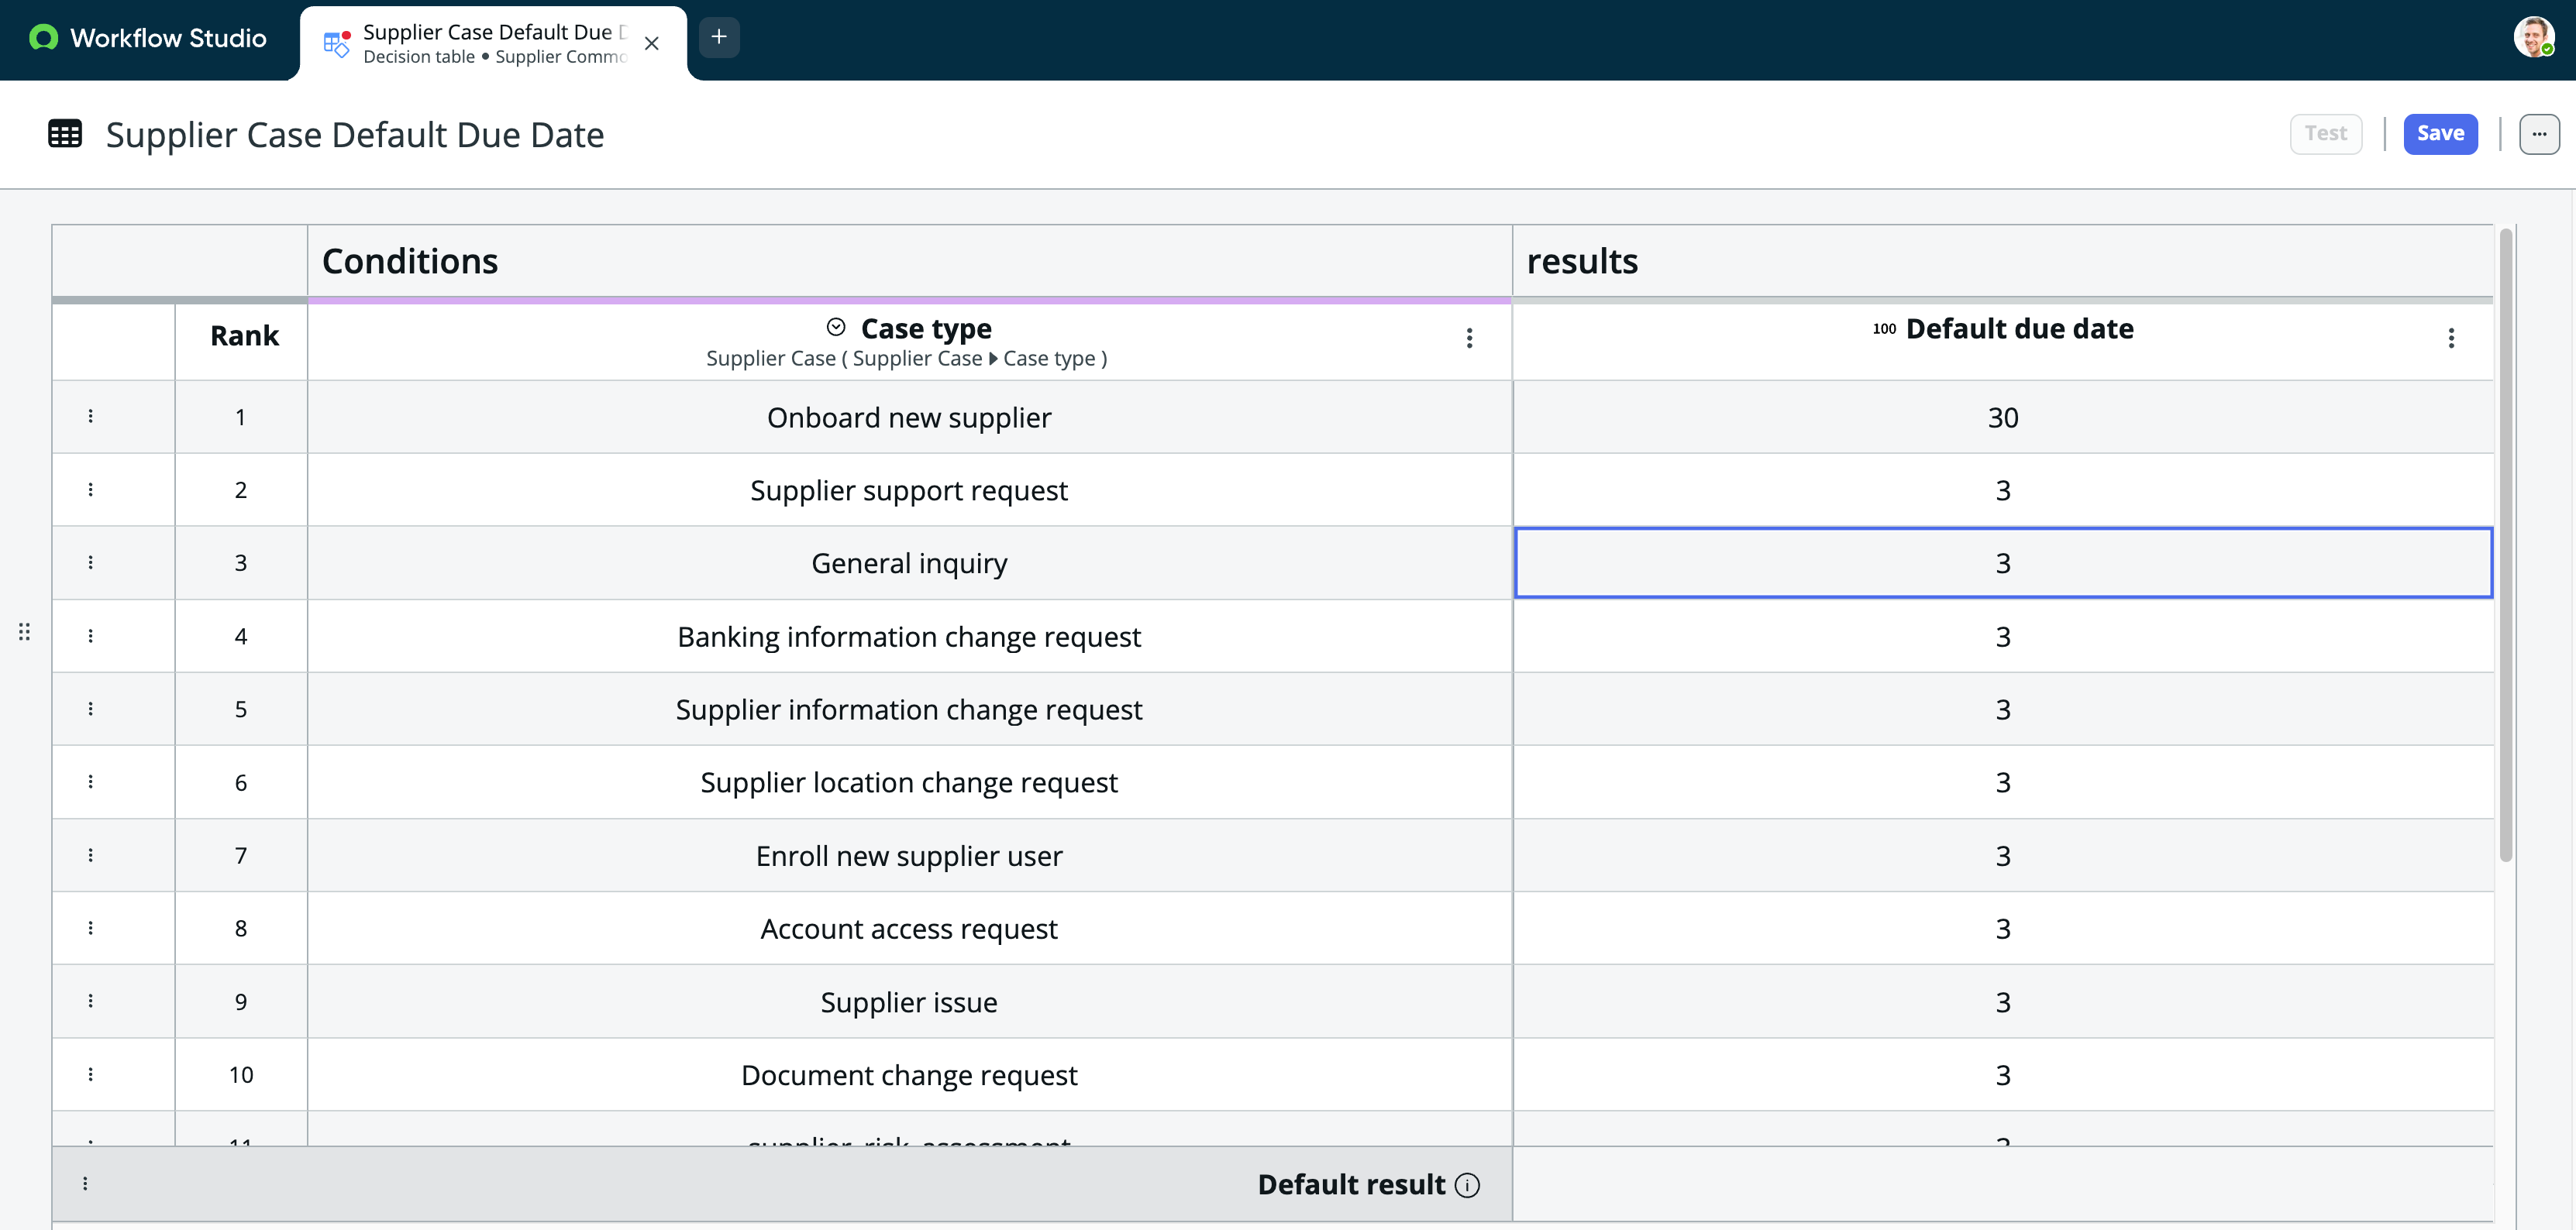Edit due date for Supplier support request
This screenshot has height=1230, width=2576.
2003,490
